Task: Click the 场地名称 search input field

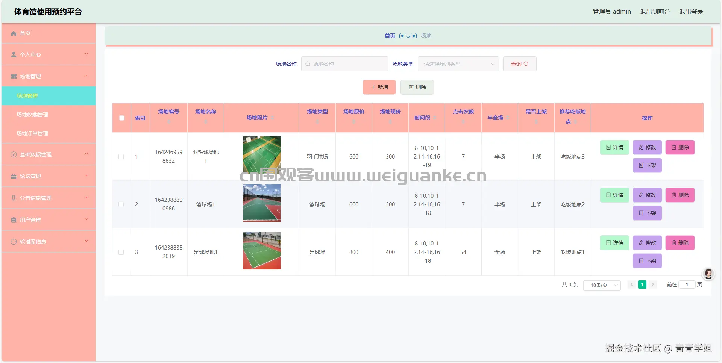Action: [345, 64]
